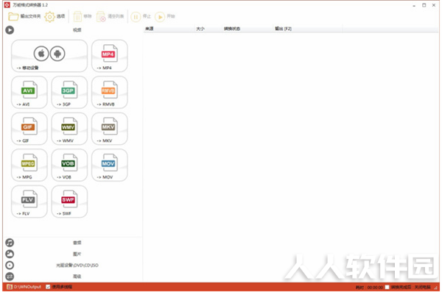Screen dimensions: 442x292
Task: Select the GIF conversion format tile
Action: click(x=29, y=129)
